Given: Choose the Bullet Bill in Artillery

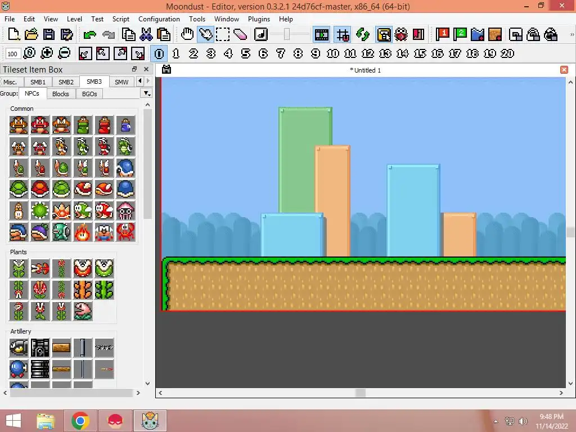Looking at the screenshot, I should click(x=19, y=348).
